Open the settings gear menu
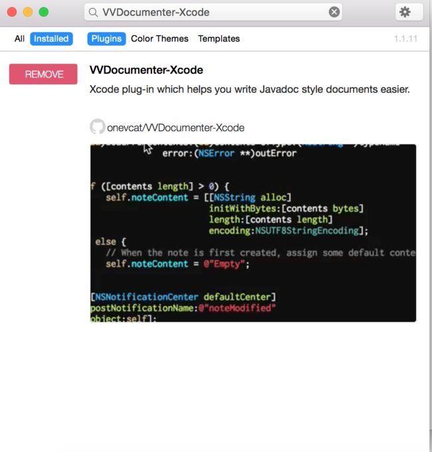Viewport: 432px width, 452px height. click(409, 12)
